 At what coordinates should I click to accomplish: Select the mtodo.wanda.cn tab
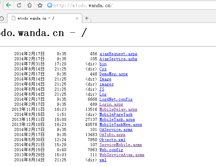45,18
